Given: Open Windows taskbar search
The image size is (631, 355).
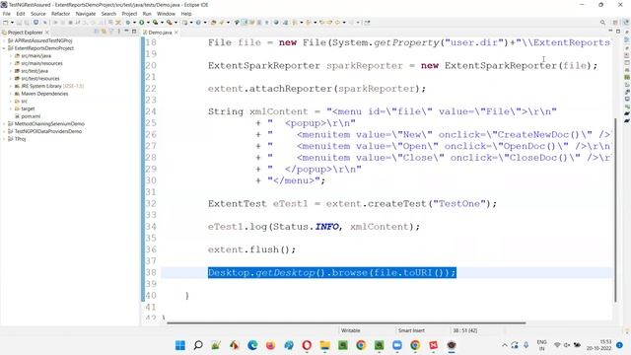Looking at the screenshot, I should 198,345.
